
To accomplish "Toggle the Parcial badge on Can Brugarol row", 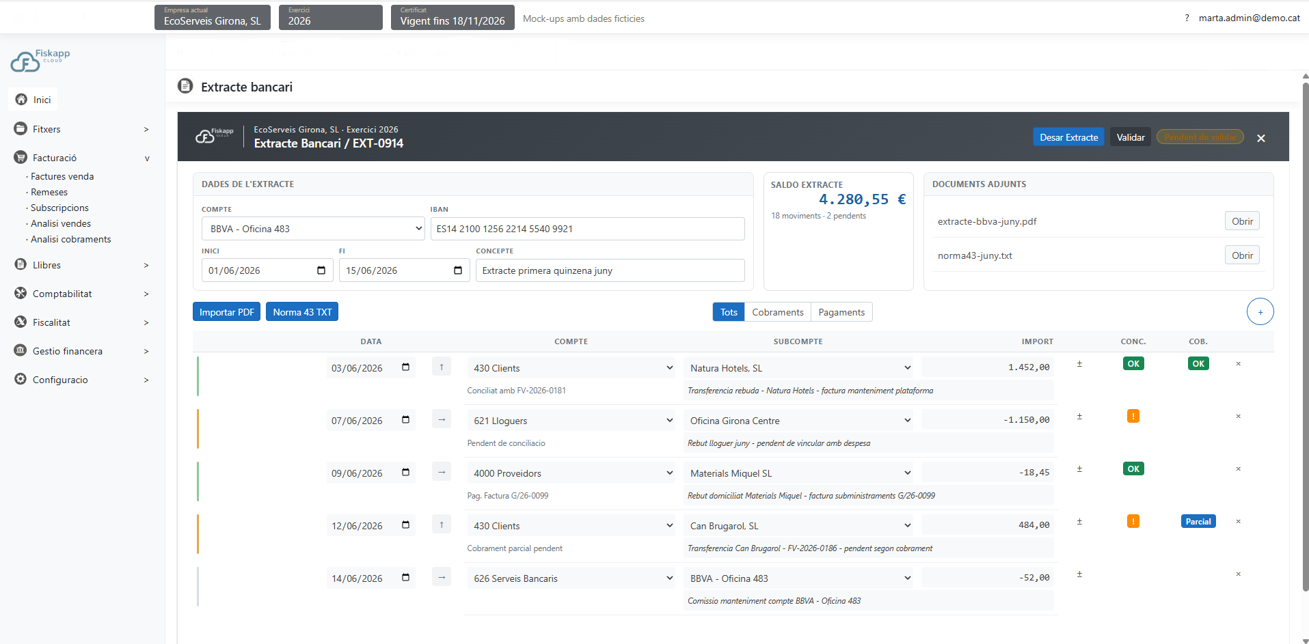I will coord(1198,521).
